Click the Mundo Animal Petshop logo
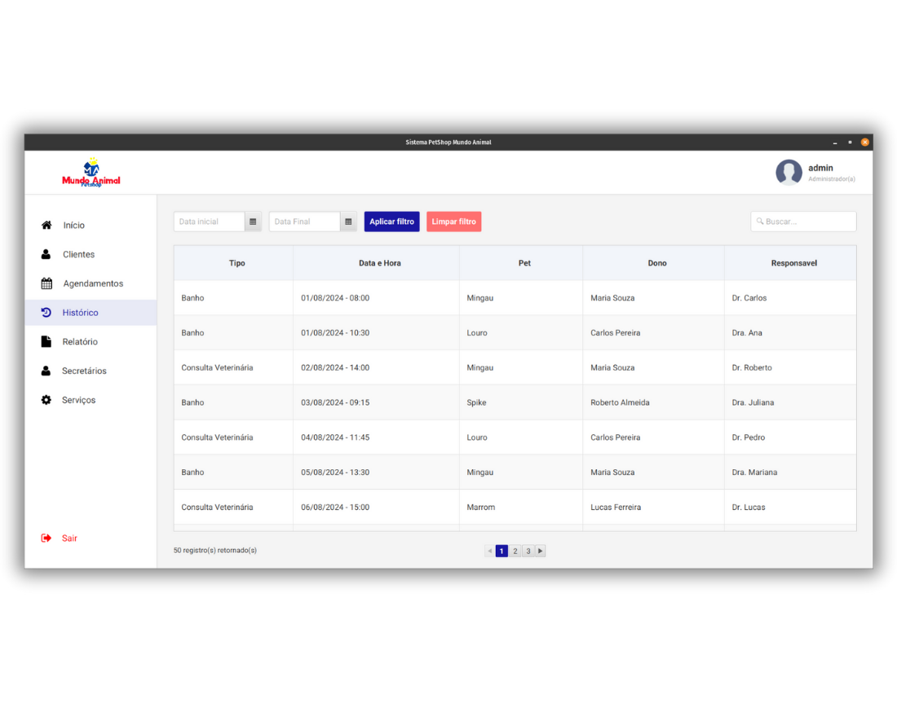This screenshot has height=703, width=897. 91,174
